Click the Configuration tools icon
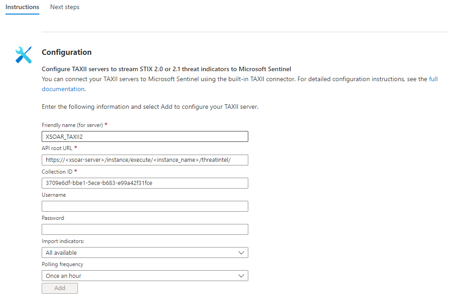Screen dimensions: 449x301 (x=23, y=54)
